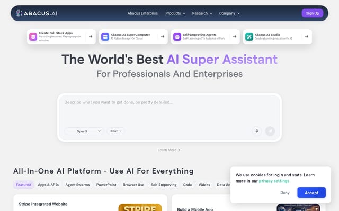Click arrow on Self-Improving Agents card
The image size is (339, 211).
pyautogui.click(x=235, y=36)
